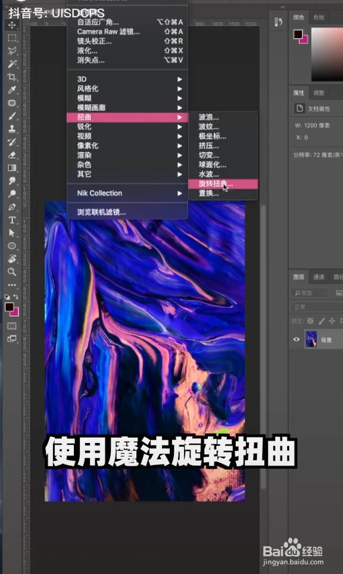Select the Magic Wand tool
The width and height of the screenshot is (343, 574).
(x=12, y=64)
